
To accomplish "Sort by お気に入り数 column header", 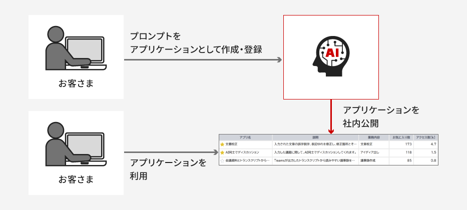I will point(401,137).
